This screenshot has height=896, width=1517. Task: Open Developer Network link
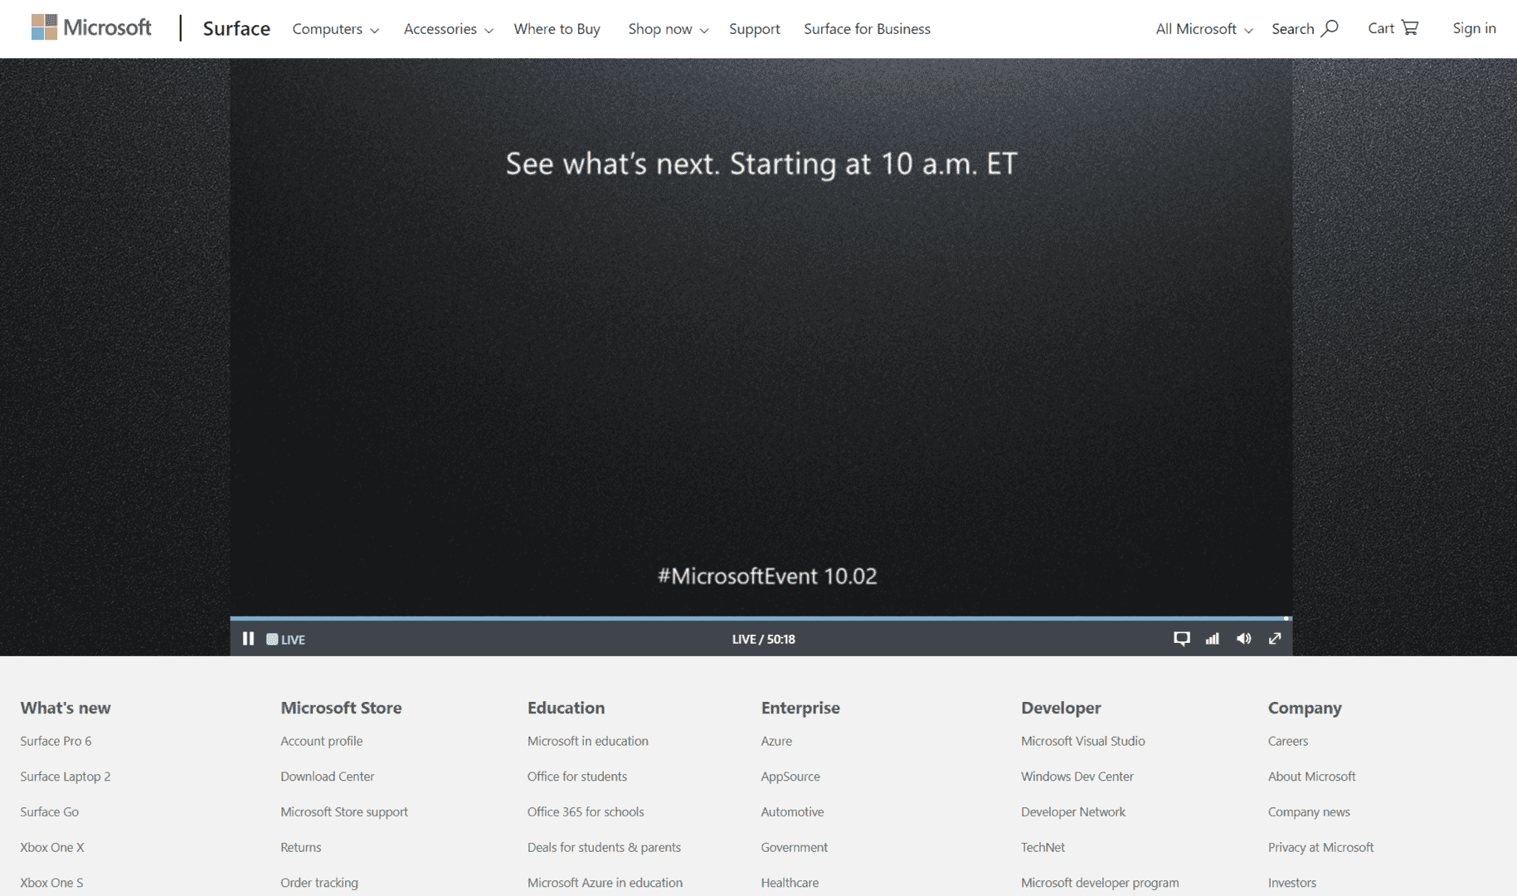(x=1073, y=812)
